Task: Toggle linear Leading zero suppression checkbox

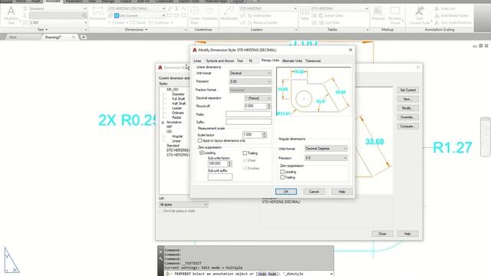Action: coord(202,153)
